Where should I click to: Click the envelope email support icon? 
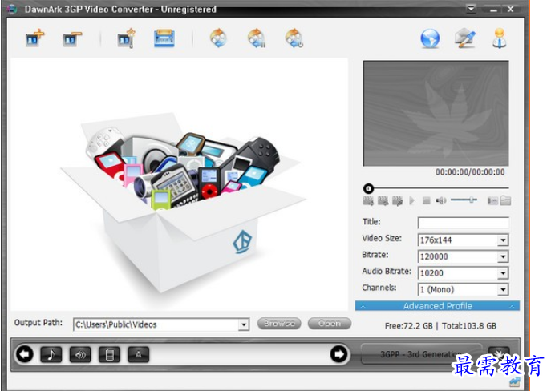coord(465,38)
